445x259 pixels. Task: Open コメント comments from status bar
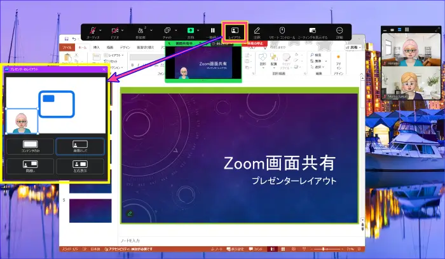point(256,249)
